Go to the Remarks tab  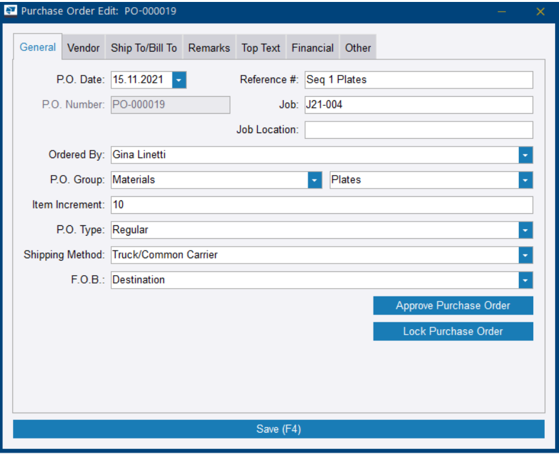click(x=209, y=48)
